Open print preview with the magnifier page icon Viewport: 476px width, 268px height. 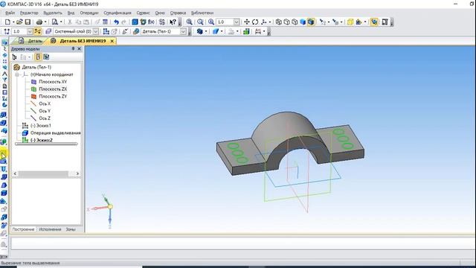[54, 22]
